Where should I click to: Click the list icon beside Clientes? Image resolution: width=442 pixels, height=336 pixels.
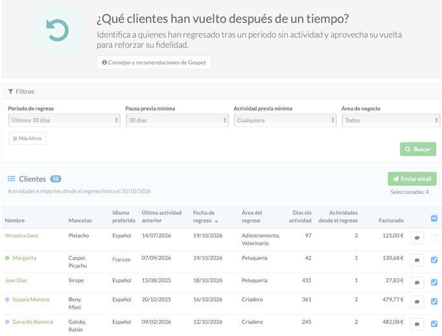click(11, 178)
